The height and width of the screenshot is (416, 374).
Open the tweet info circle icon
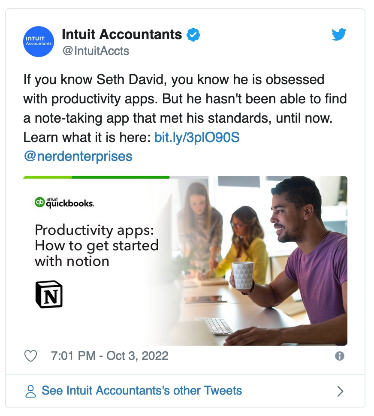[x=340, y=356]
